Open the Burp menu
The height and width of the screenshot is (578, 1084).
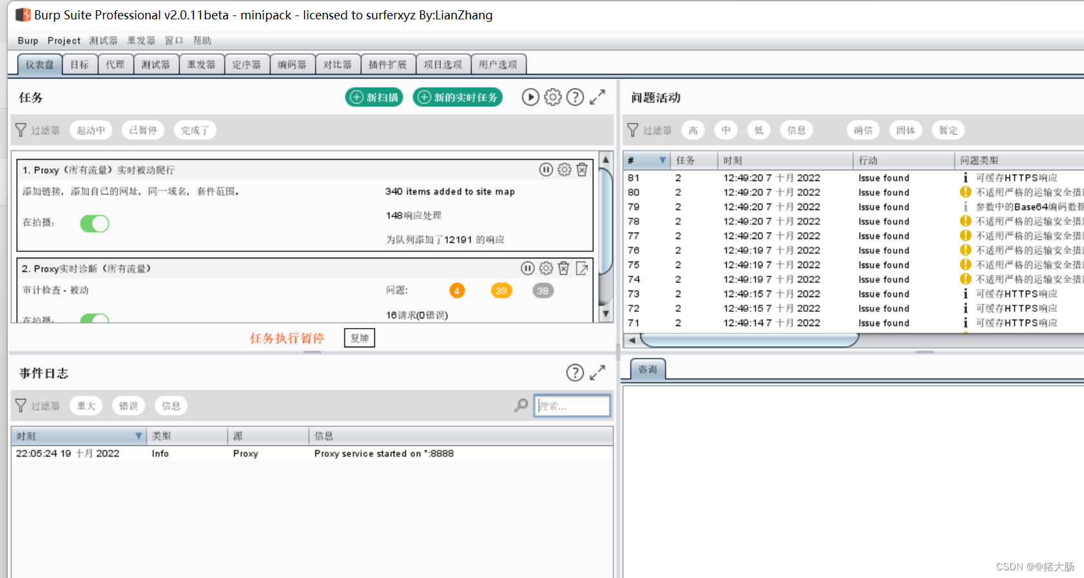[x=28, y=40]
